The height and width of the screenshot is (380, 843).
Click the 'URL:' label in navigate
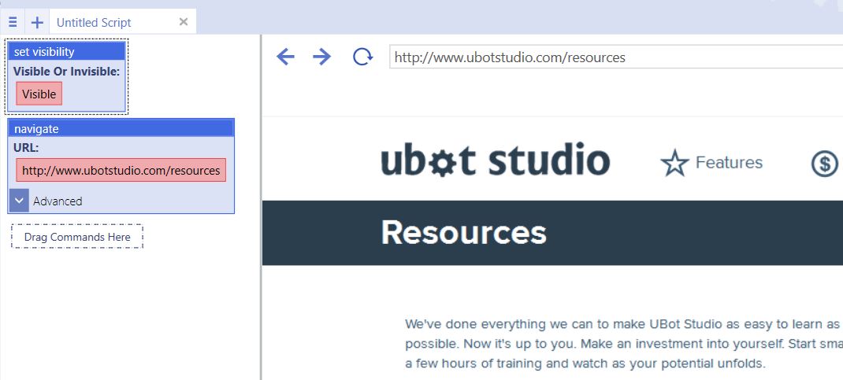click(26, 148)
